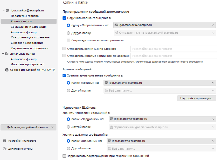Click the «Настройки архивации…» button
Viewport: 221px width, 160px height.
[x=197, y=98]
